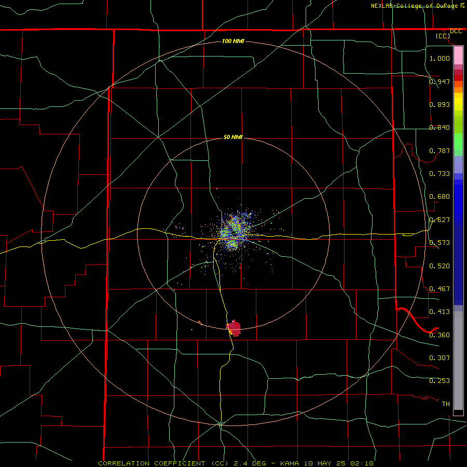Select the 0.893 scale value
This screenshot has height=467, width=467.
tap(439, 104)
